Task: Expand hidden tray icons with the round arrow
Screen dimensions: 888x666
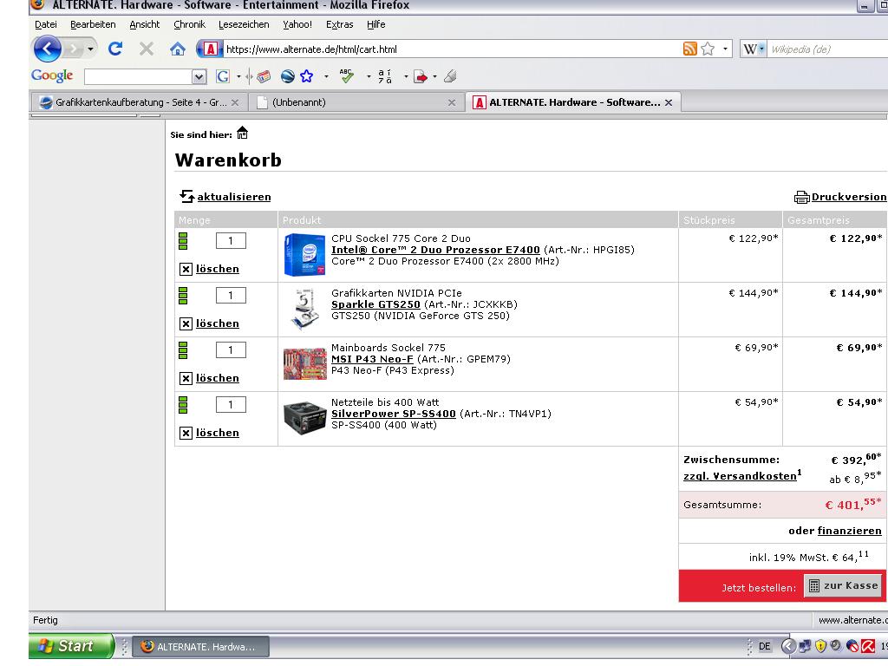Action: click(787, 646)
